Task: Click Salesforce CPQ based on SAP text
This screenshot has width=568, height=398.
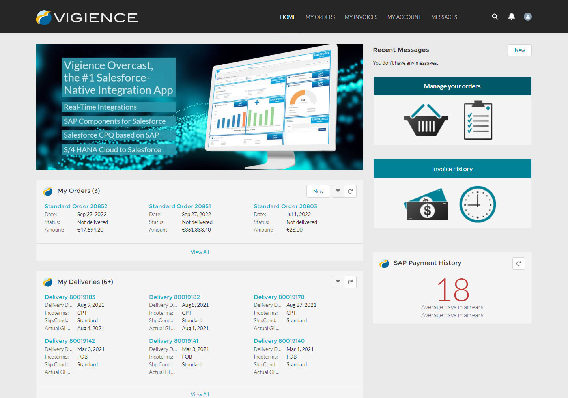Action: point(111,135)
